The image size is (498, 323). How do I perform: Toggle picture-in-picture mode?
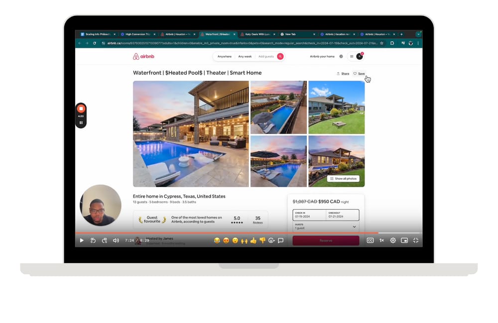(x=404, y=240)
